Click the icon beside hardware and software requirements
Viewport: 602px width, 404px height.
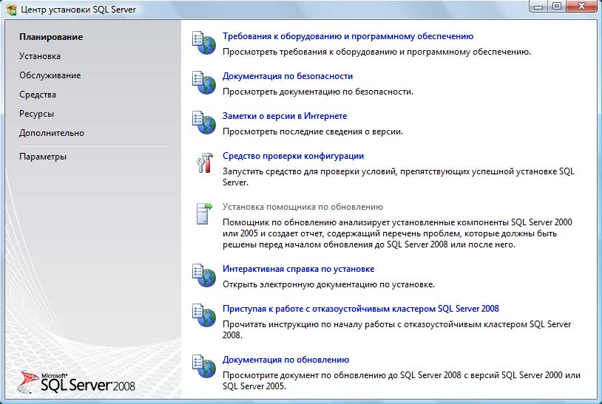coord(203,43)
